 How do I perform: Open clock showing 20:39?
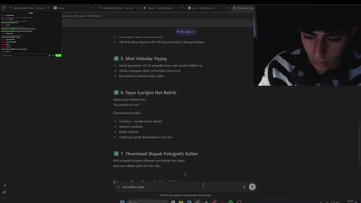coord(350,201)
